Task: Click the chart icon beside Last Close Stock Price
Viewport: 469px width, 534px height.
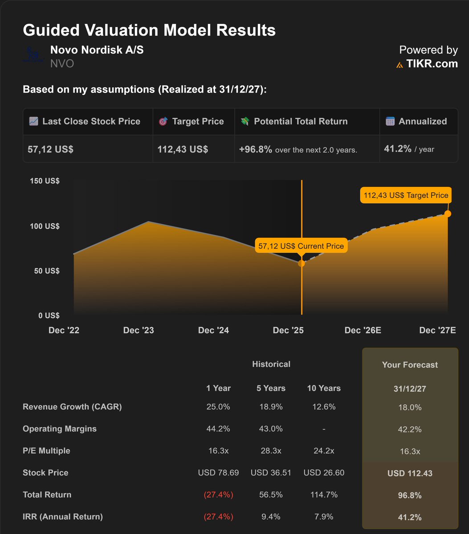Action: [33, 121]
